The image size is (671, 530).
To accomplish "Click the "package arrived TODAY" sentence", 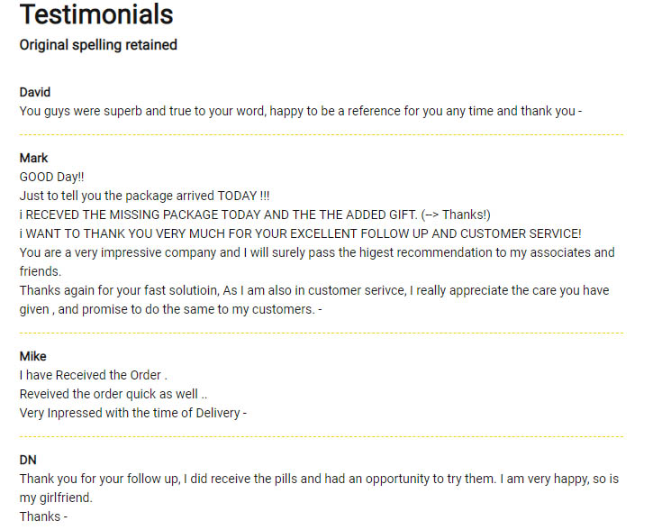I will pyautogui.click(x=144, y=196).
